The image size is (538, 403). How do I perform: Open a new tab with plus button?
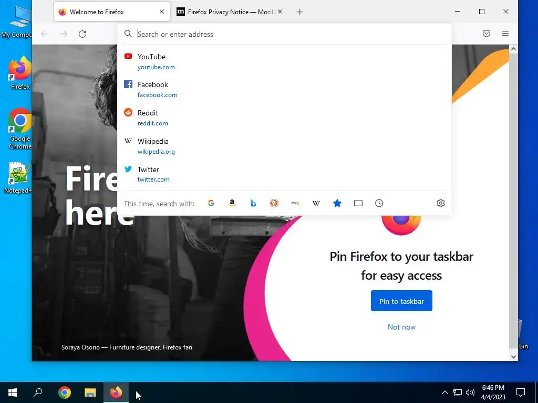coord(299,12)
